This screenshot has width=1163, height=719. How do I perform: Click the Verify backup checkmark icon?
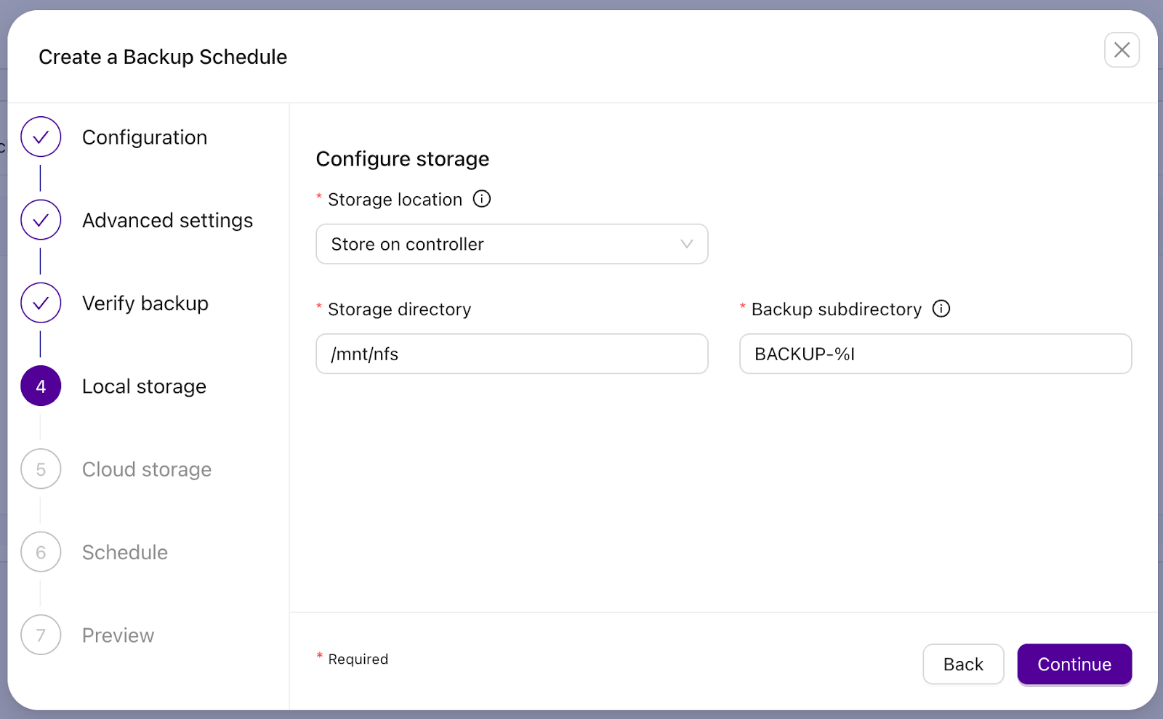coord(41,303)
